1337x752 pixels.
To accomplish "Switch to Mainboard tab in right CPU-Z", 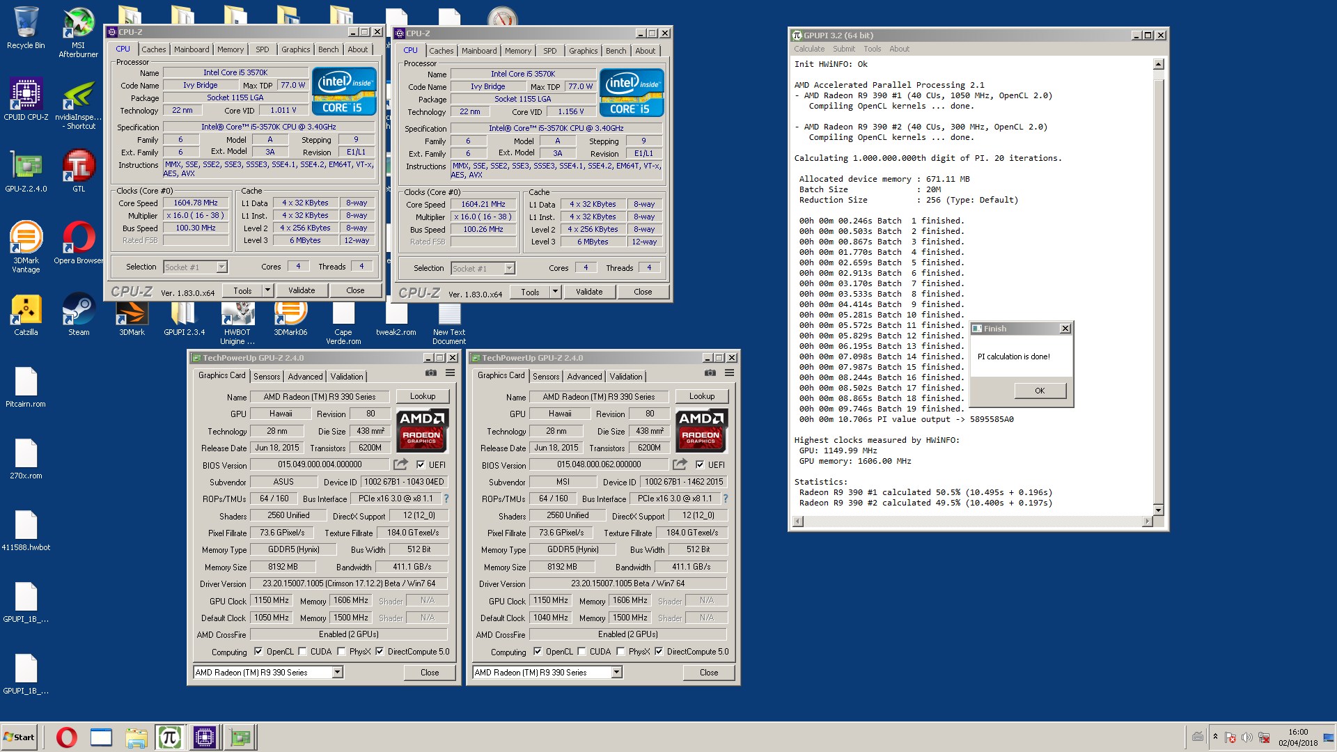I will coord(479,51).
